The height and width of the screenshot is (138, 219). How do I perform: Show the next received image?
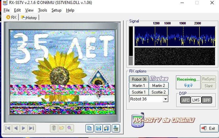24,128
